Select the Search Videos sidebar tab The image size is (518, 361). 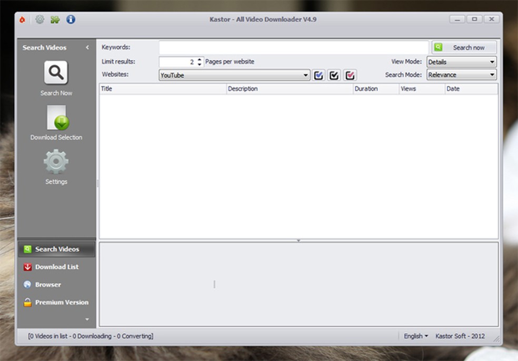tap(57, 249)
